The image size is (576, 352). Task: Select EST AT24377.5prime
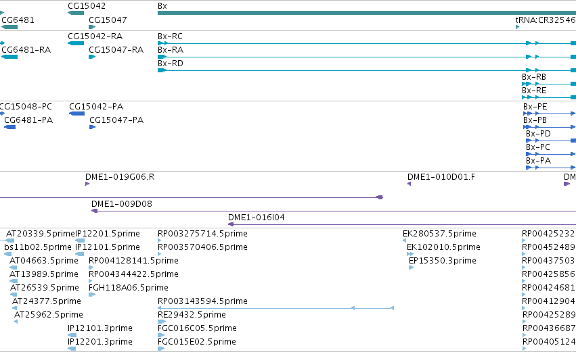[x=46, y=302]
